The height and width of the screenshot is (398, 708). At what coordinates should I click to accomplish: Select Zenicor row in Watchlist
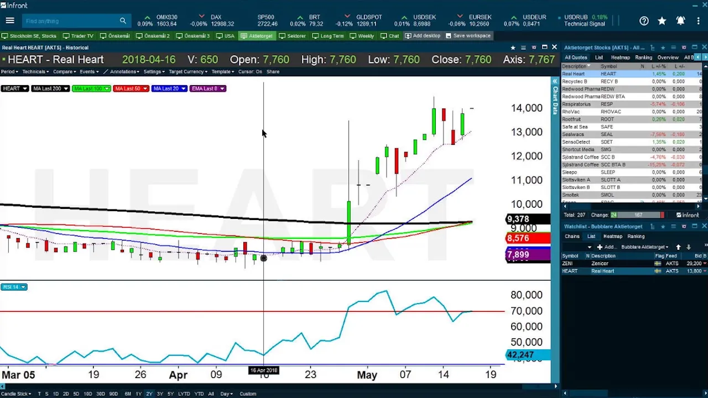[x=634, y=264]
